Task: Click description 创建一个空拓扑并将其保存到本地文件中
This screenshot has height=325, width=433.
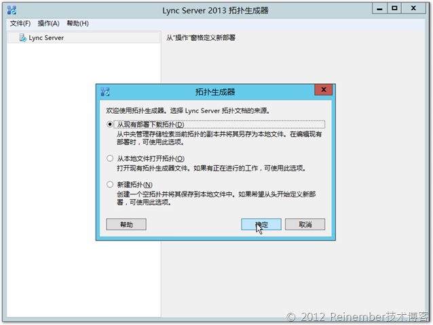Action: (176, 194)
